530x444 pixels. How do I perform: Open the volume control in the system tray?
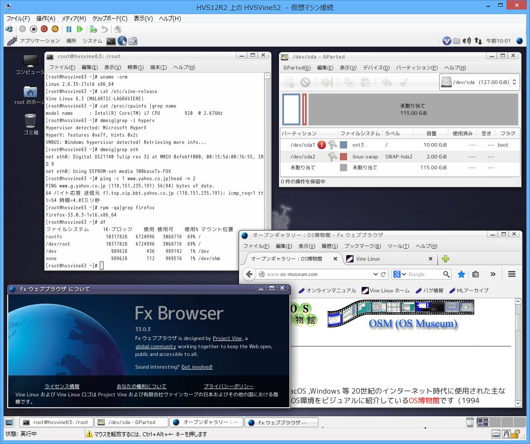(x=467, y=41)
